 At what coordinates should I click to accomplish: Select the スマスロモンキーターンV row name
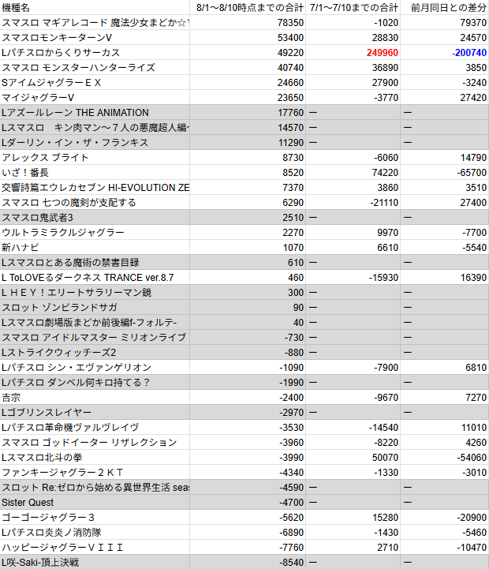click(95, 37)
